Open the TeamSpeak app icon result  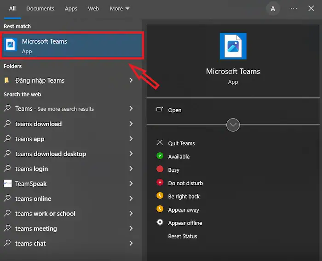(7, 184)
